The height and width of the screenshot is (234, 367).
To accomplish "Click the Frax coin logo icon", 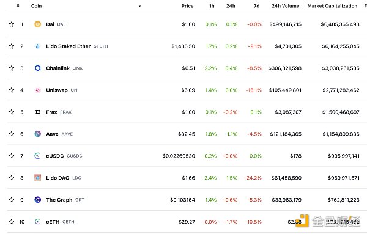I will [37, 112].
